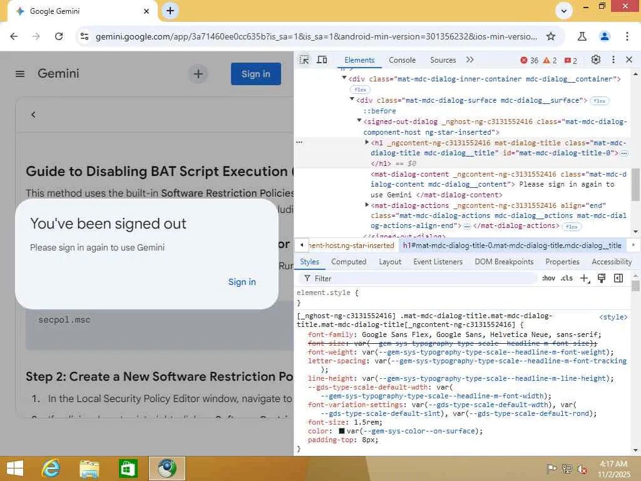Viewport: 641px width, 481px height.
Task: Open the DOM Breakpoints tab
Action: click(x=504, y=262)
